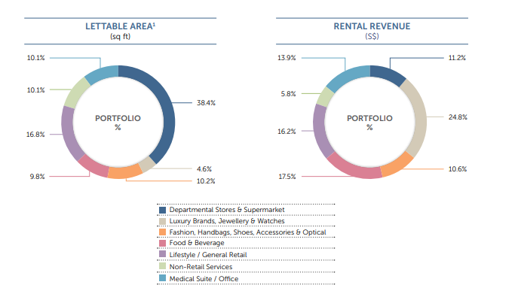The width and height of the screenshot is (515, 291).
Task: Select the 24.8% label on Rental Revenue chart
Action: click(458, 117)
